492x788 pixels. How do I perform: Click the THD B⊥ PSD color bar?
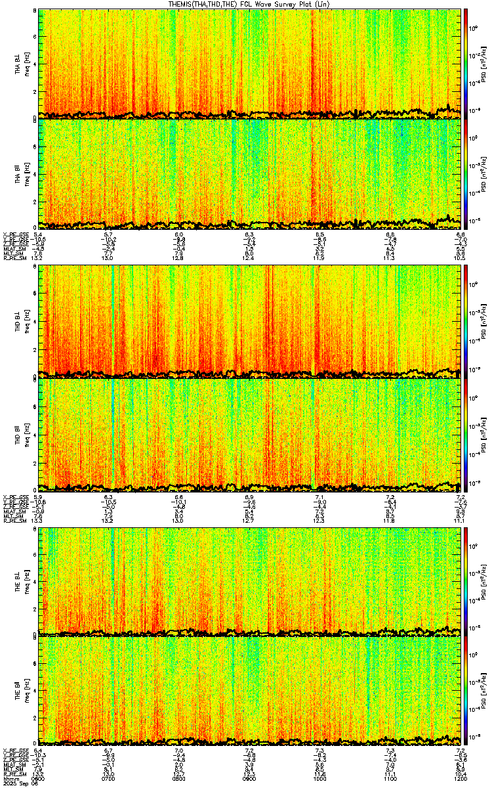(x=467, y=322)
